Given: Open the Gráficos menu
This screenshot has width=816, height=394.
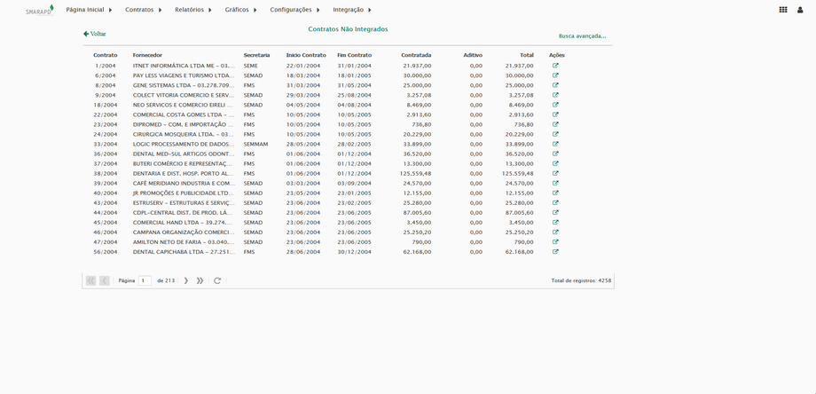Looking at the screenshot, I should 241,10.
